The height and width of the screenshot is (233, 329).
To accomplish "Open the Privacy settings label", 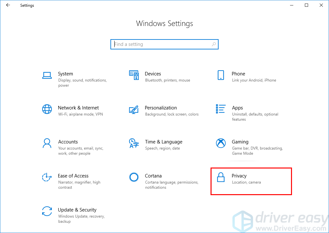I will click(239, 176).
